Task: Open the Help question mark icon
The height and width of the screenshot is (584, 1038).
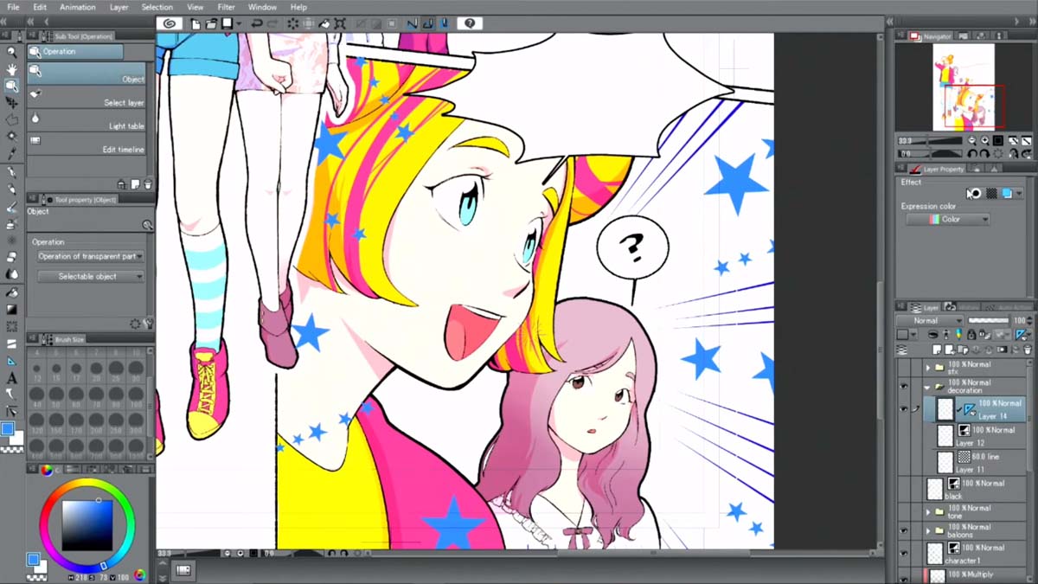Action: tap(470, 23)
